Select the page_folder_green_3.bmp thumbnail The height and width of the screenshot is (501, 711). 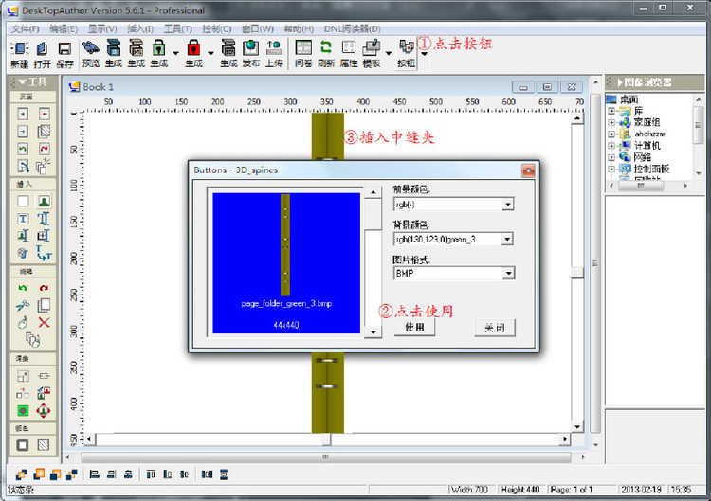click(286, 262)
